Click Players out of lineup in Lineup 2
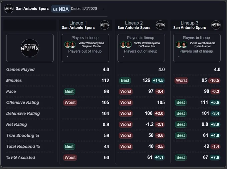The height and width of the screenshot is (169, 227). [141, 51]
